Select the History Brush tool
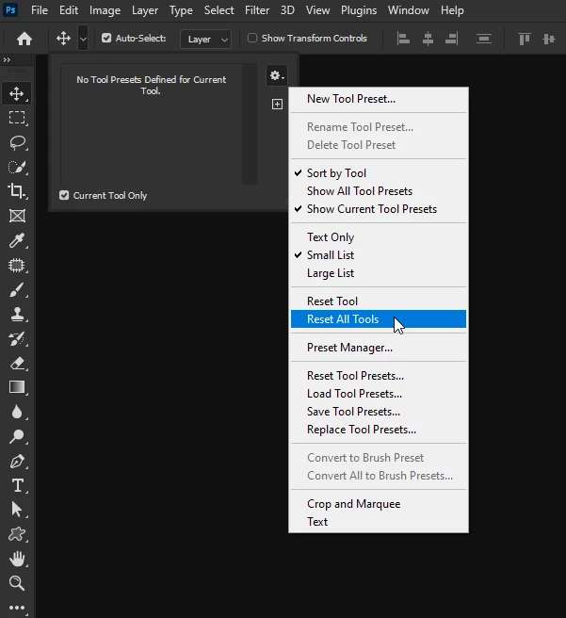This screenshot has height=618, width=566. coord(17,339)
